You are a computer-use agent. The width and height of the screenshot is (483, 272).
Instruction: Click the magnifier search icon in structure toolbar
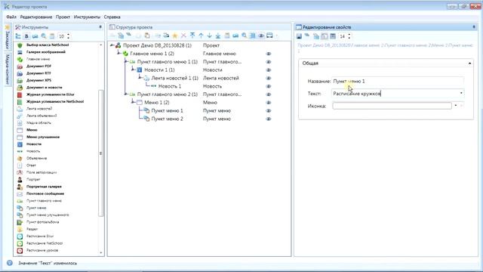click(x=245, y=36)
